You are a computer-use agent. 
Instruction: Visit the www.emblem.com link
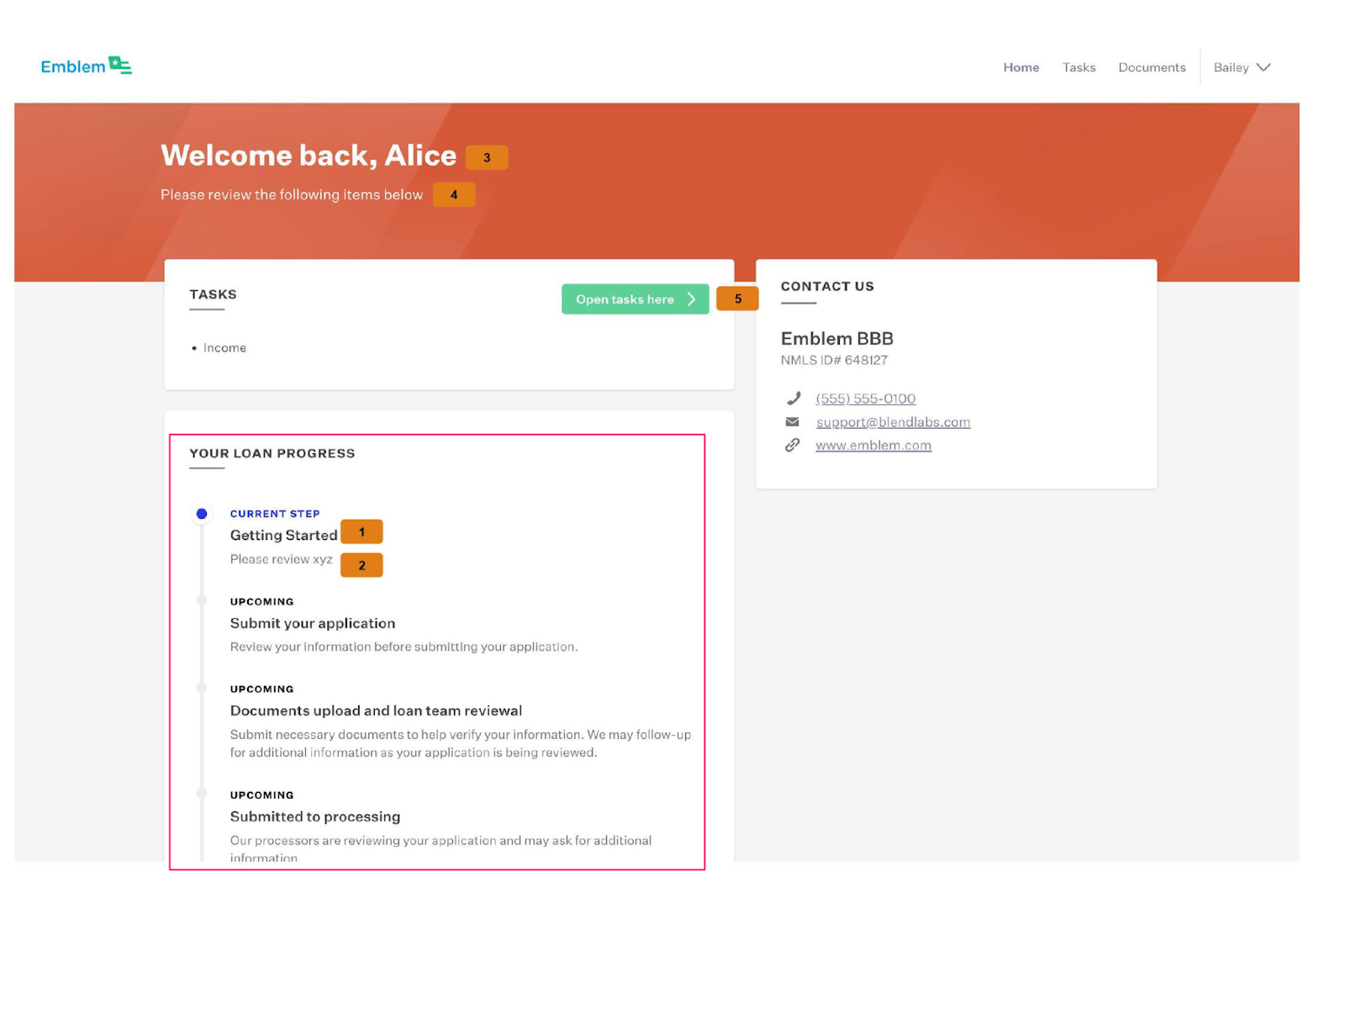(873, 446)
